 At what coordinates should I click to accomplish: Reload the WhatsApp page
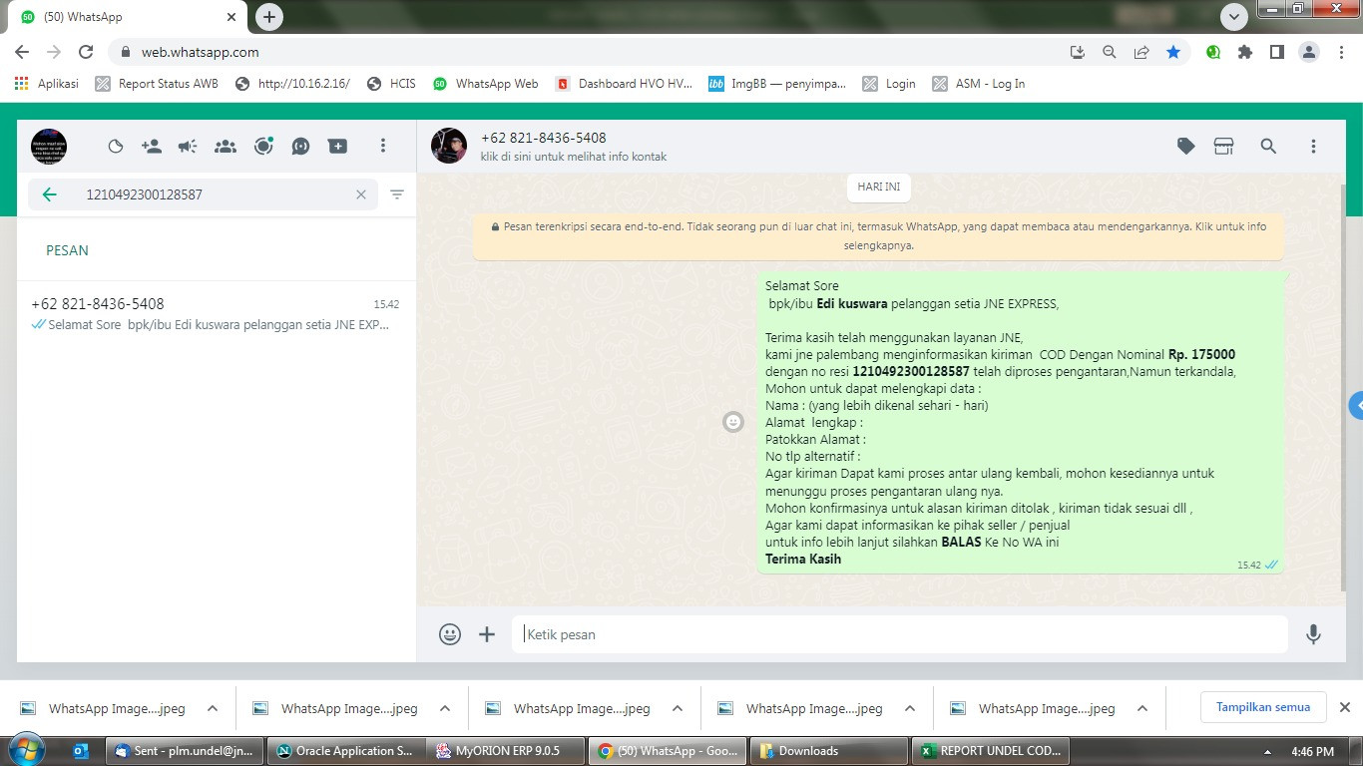tap(86, 52)
